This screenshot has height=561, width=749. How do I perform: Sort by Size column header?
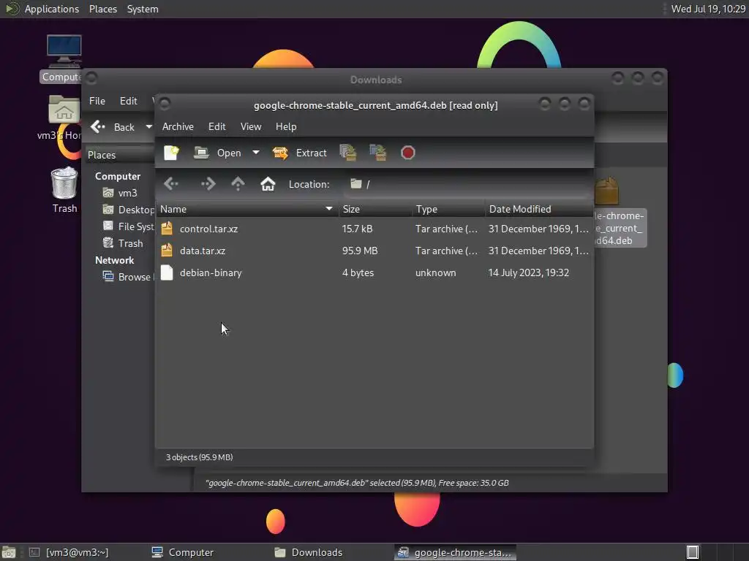[375, 209]
